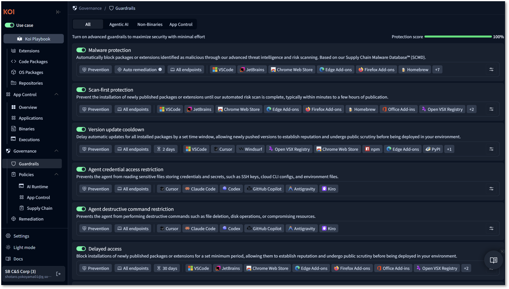
Task: Expand the +2 marketplaces in Scan-first protection
Action: pos(471,109)
